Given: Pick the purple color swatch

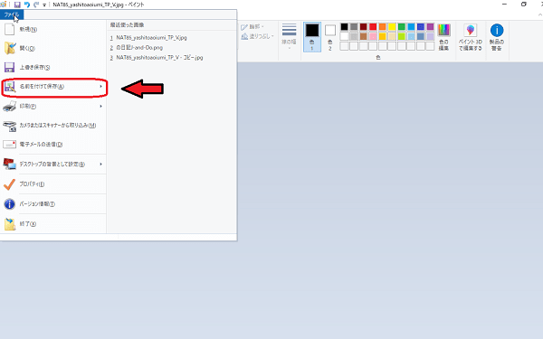Looking at the screenshot, I should click(430, 27).
